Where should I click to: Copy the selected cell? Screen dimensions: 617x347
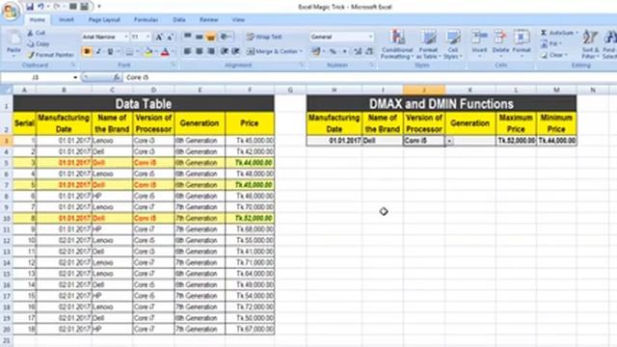point(39,44)
